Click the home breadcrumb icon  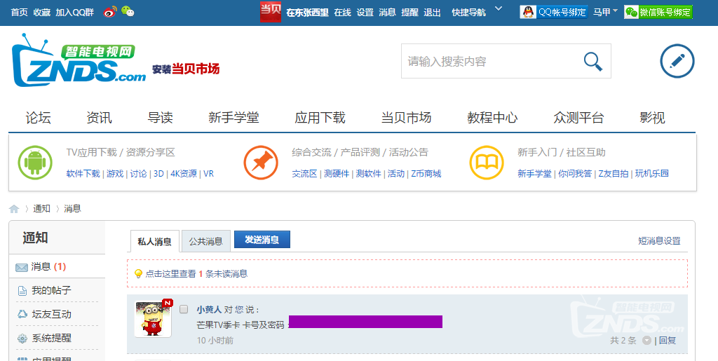(x=14, y=209)
